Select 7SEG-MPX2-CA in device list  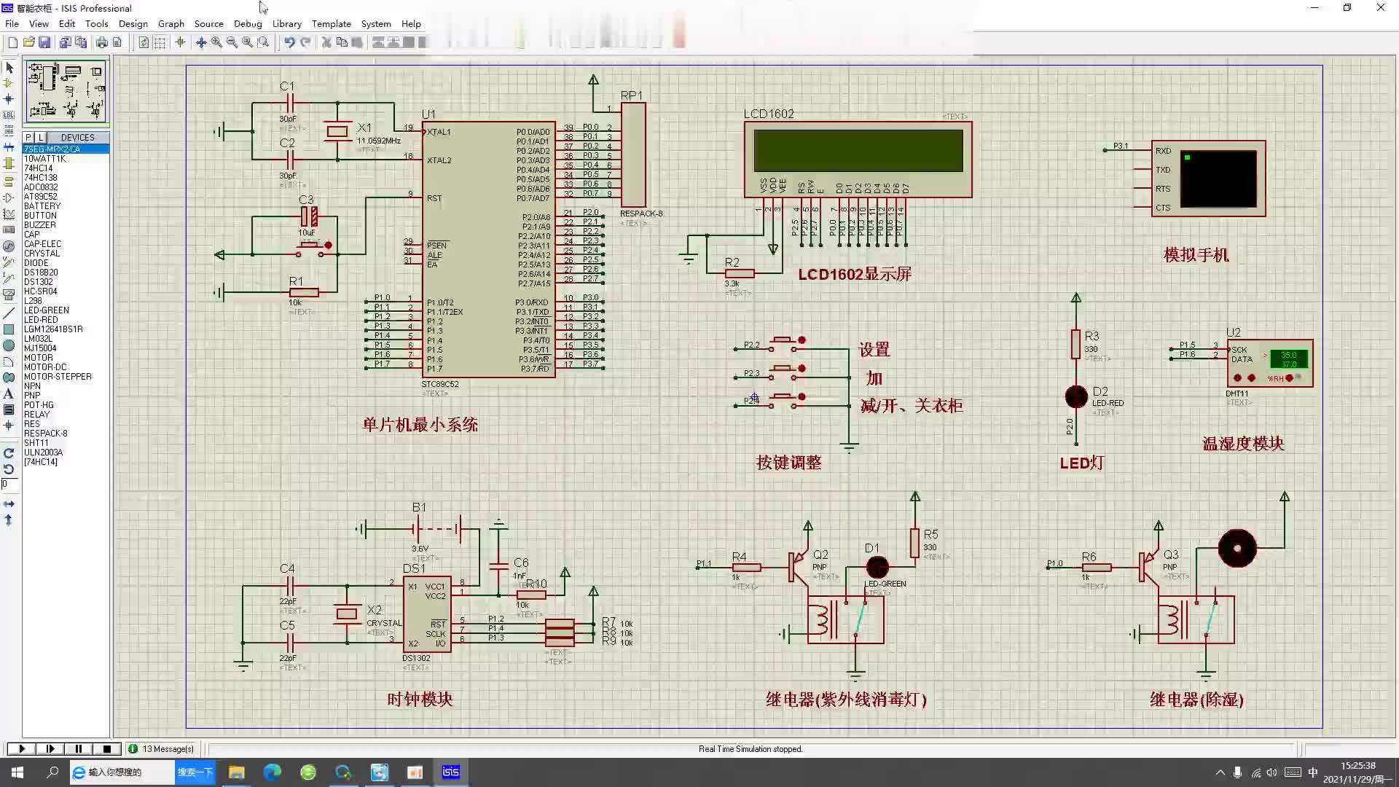[x=66, y=149]
